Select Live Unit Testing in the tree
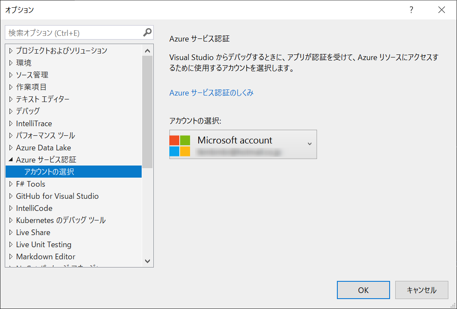457x309 pixels. click(44, 244)
